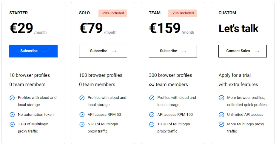Click check icon beside 10 GB of Multilogin
Viewport: 276px width, 145px height.
click(152, 124)
